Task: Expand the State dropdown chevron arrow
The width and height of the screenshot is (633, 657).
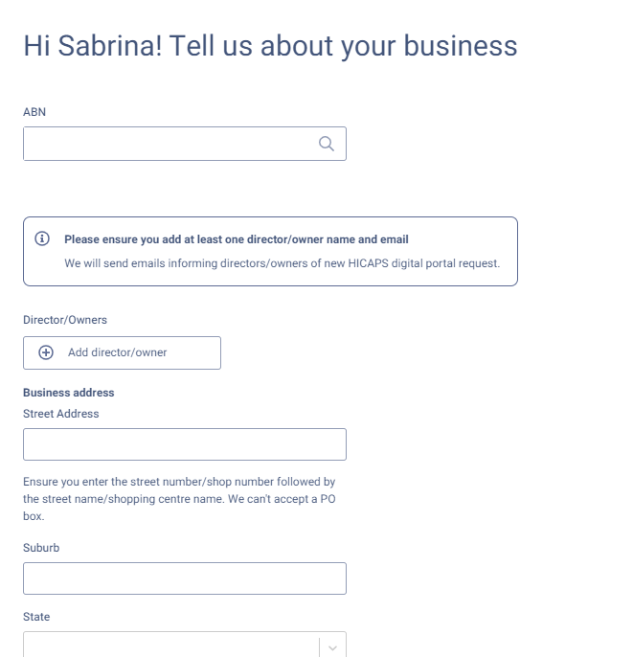Action: click(x=332, y=647)
